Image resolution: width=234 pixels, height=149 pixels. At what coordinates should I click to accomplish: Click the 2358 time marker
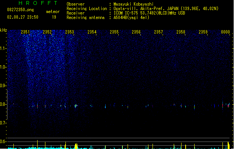(181, 32)
